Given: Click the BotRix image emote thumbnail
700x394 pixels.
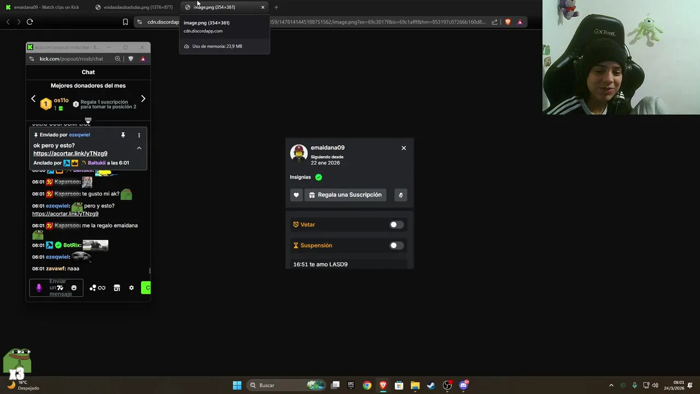Looking at the screenshot, I should click(95, 246).
